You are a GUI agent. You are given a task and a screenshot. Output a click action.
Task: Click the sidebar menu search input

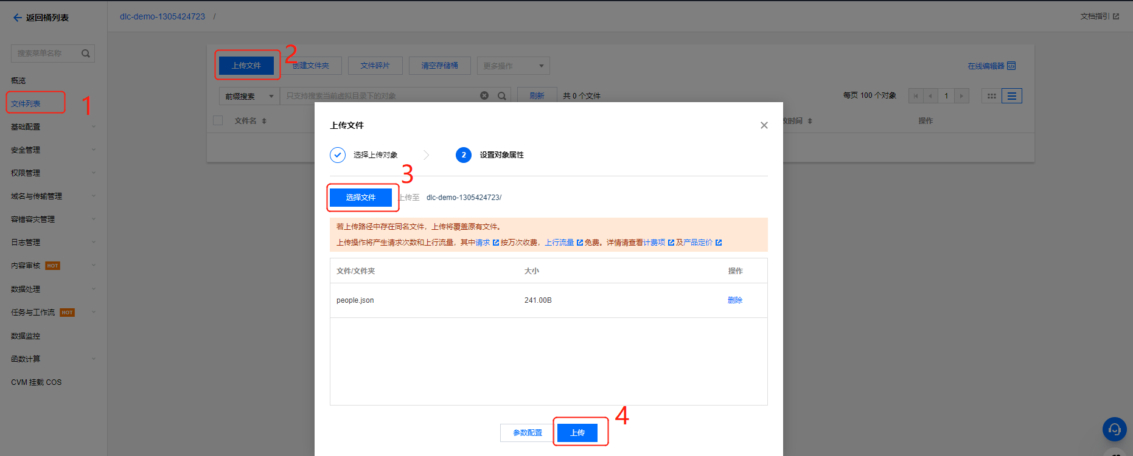[x=46, y=54]
